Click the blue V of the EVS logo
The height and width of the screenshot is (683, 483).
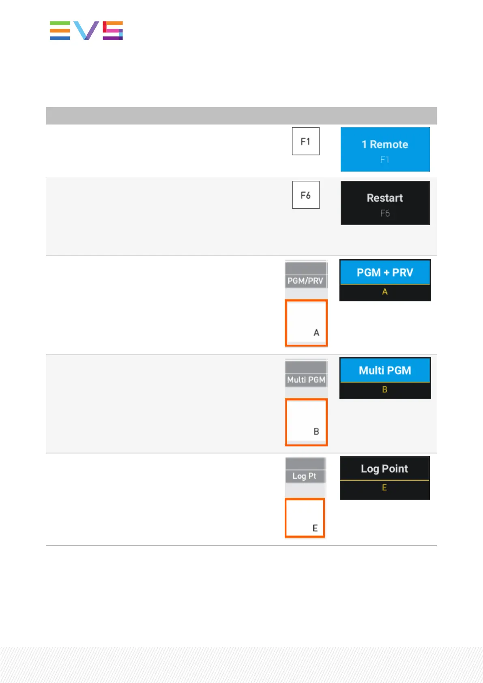tap(86, 31)
